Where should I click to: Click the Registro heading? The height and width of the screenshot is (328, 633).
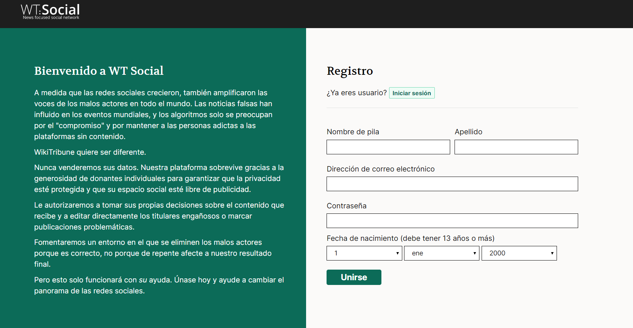(x=350, y=71)
